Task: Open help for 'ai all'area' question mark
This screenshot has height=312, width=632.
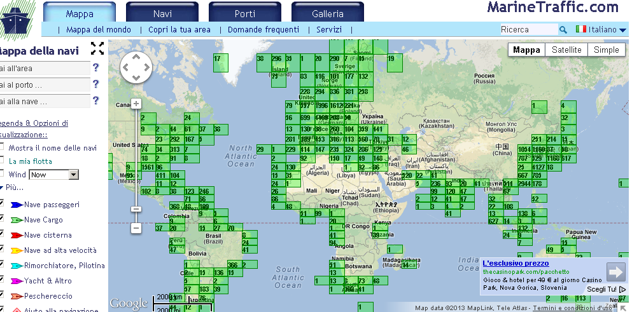Action: click(95, 67)
